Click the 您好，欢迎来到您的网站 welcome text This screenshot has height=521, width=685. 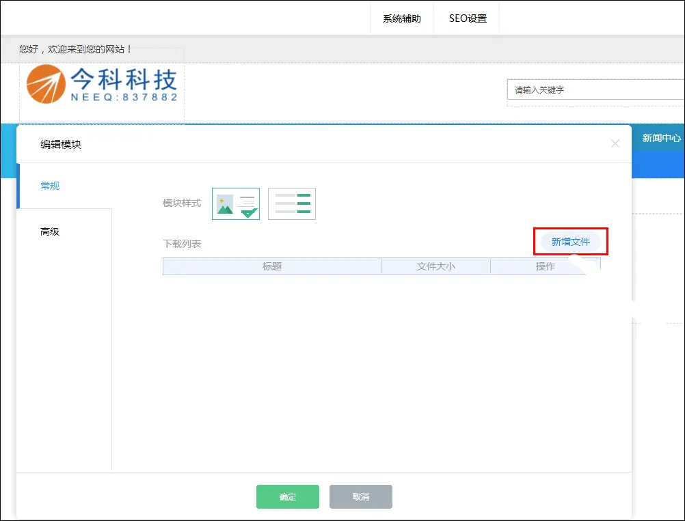[x=76, y=49]
